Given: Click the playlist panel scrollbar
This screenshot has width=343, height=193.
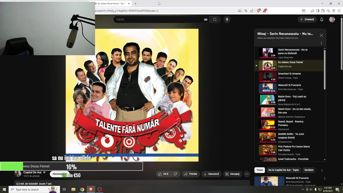Looking at the screenshot, I should pos(325,70).
